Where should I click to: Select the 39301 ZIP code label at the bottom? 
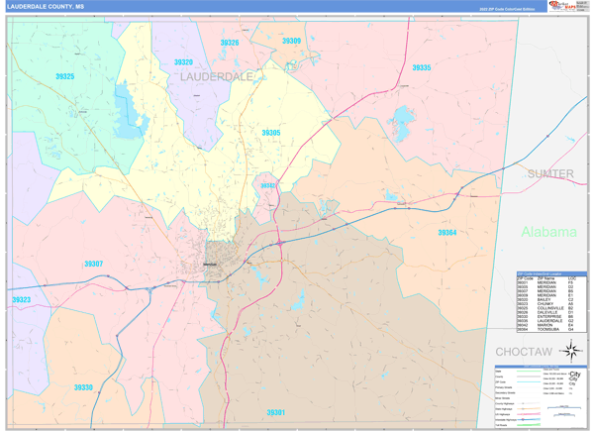pyautogui.click(x=275, y=412)
